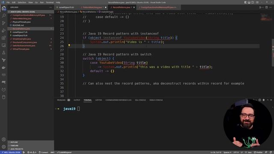This screenshot has height=154, width=274.
Task: Toggle the bottom panel visibility
Action: pos(249,2)
